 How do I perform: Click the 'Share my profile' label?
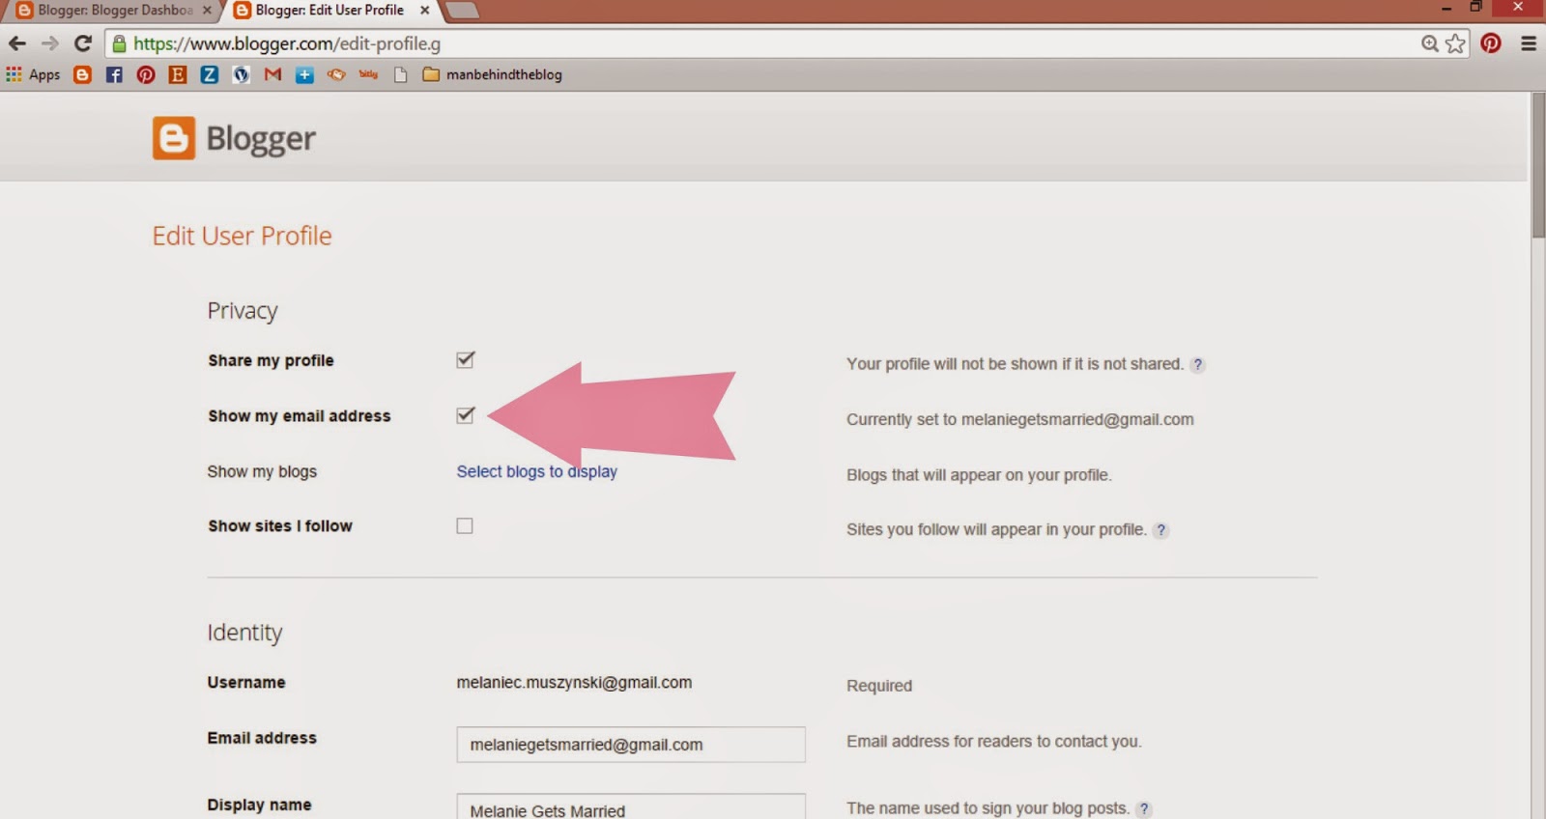point(271,360)
